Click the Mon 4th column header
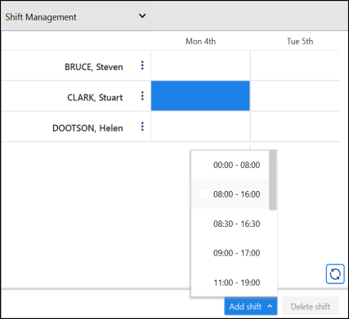 point(200,42)
